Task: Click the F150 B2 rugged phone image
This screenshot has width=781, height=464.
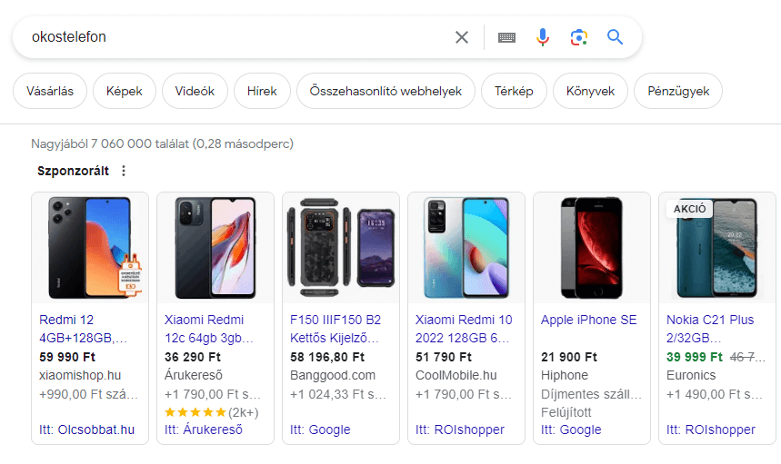Action: pyautogui.click(x=341, y=248)
